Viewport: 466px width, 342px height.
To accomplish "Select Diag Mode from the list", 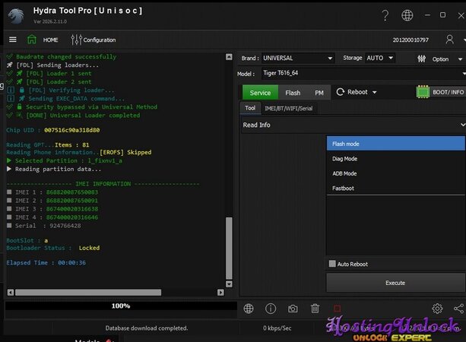I will [x=344, y=159].
